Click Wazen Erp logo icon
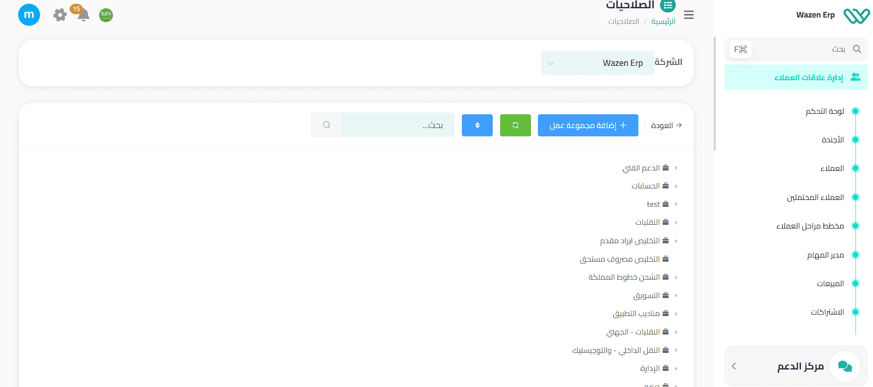 (856, 16)
